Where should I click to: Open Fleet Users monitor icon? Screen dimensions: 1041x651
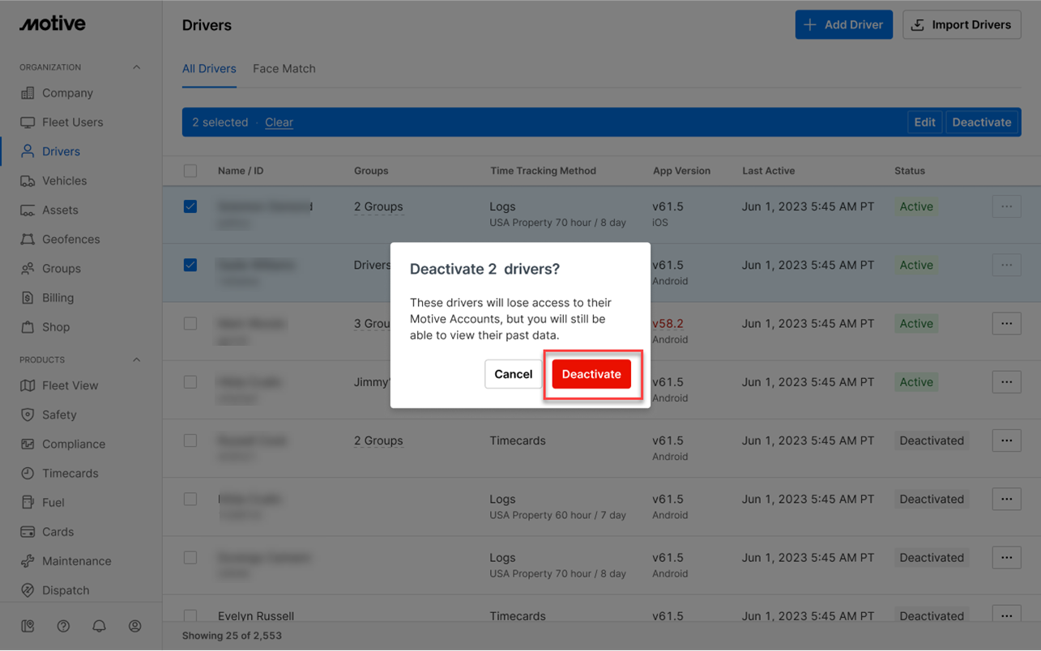[28, 122]
